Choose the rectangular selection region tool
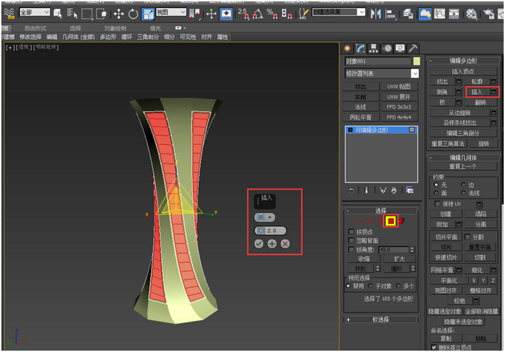The width and height of the screenshot is (505, 352). [x=86, y=14]
